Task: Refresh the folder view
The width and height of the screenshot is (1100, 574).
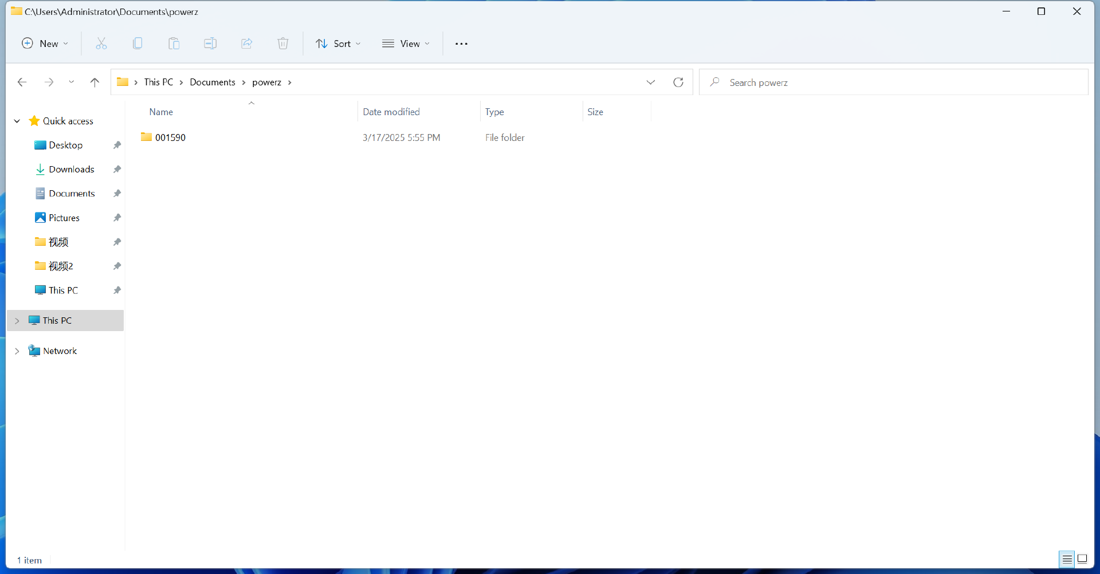Action: [678, 82]
